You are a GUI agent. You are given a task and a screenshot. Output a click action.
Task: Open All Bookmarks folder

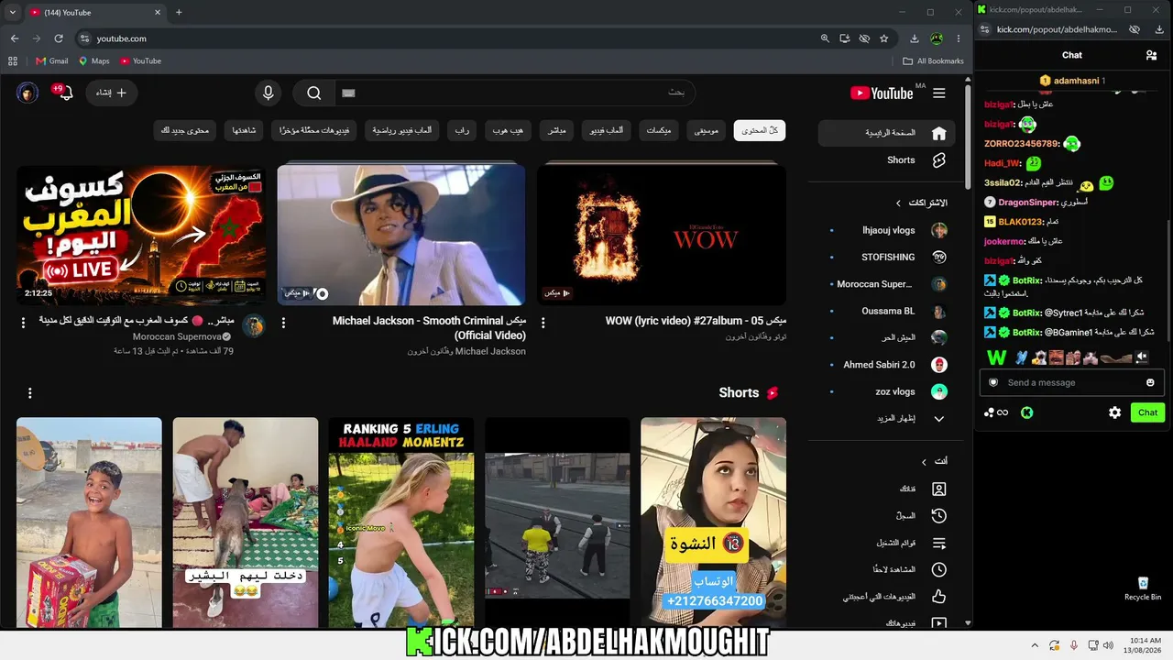pos(933,61)
